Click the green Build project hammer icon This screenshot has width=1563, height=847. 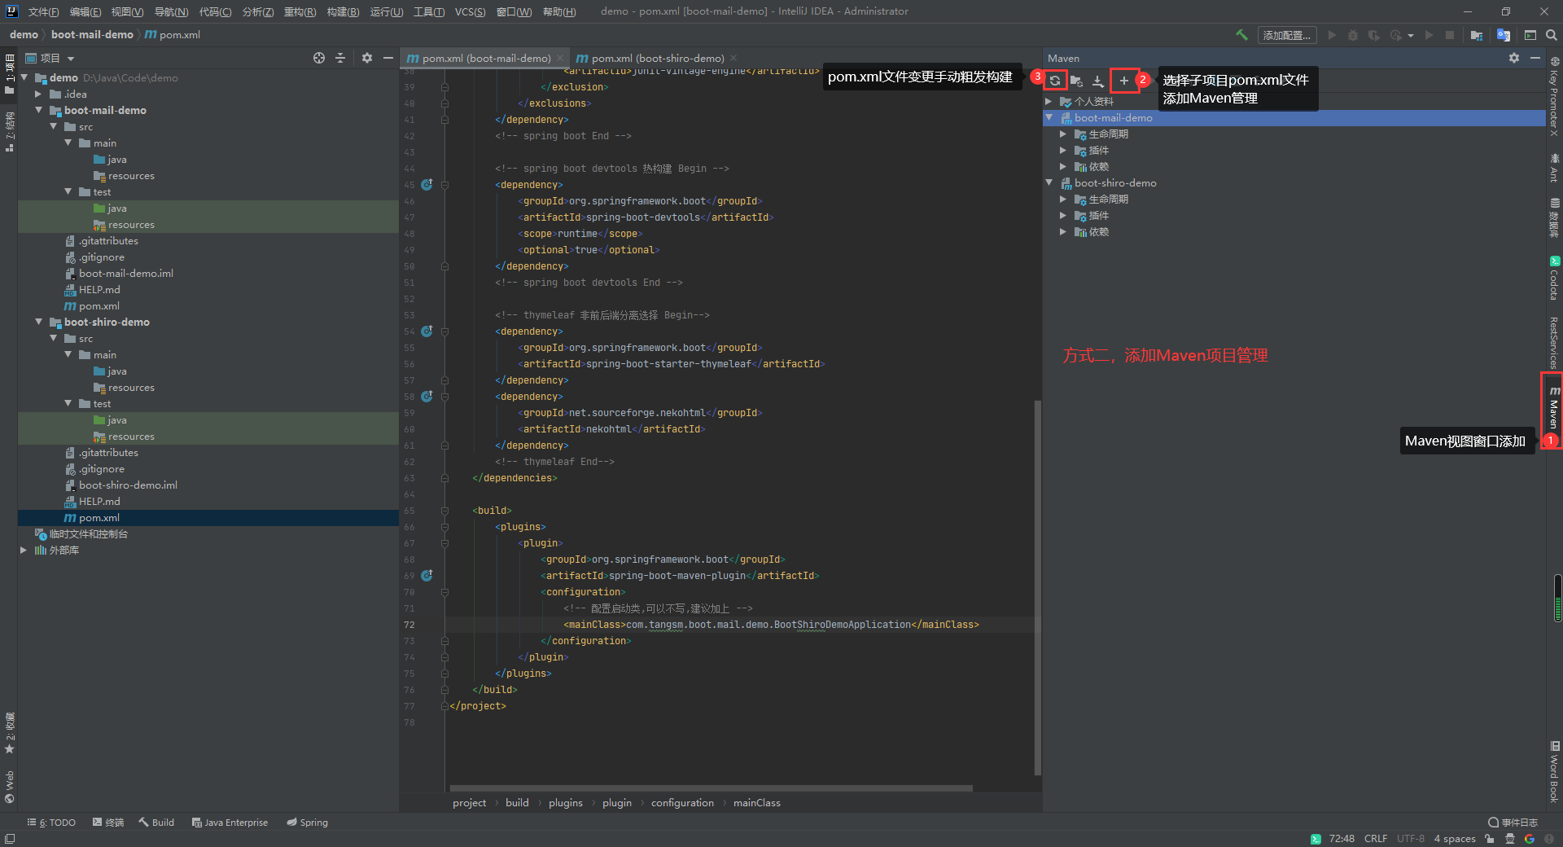(x=1241, y=35)
